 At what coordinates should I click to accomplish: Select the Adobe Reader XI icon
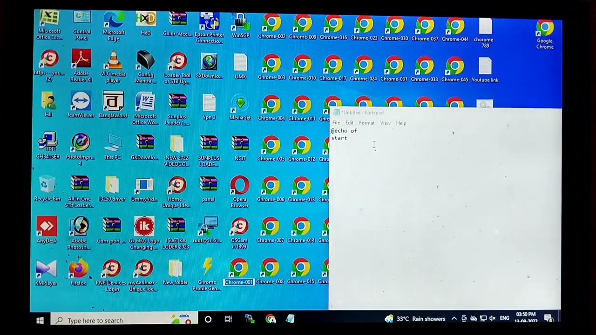pos(81,66)
